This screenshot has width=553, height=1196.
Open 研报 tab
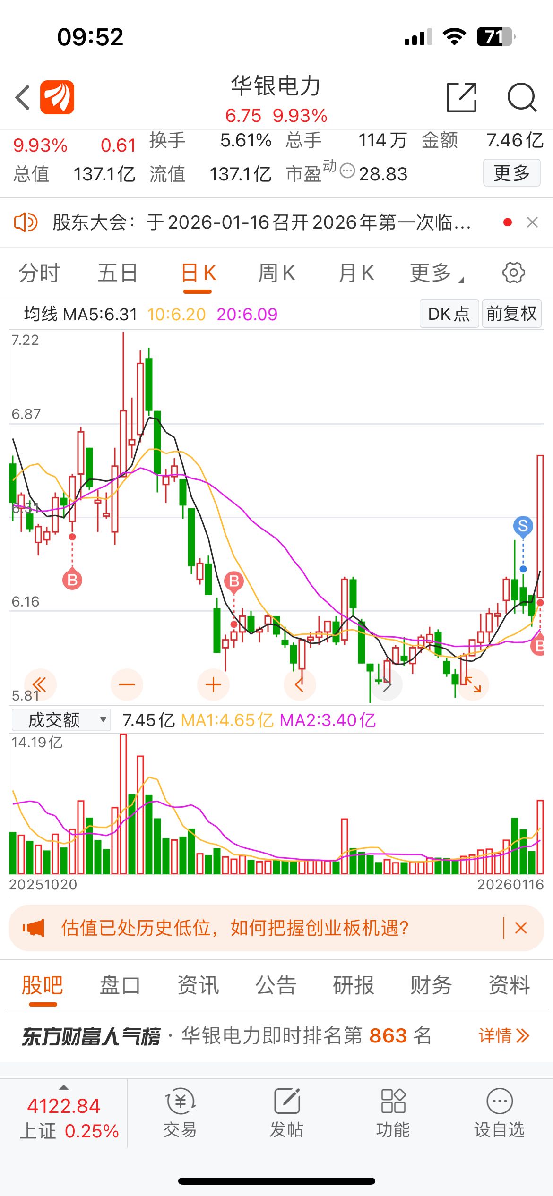click(x=354, y=986)
